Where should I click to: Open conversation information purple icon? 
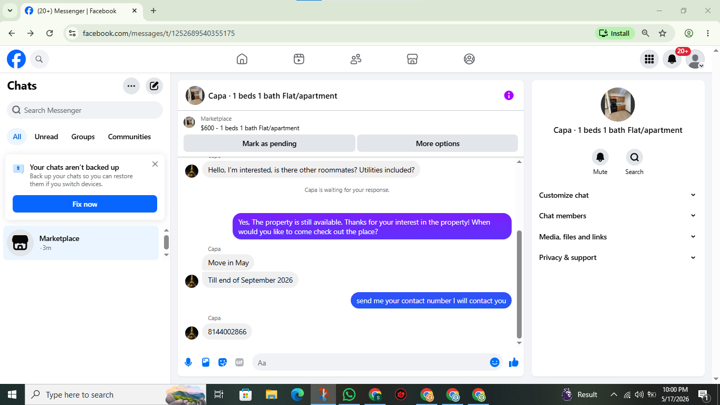(x=508, y=95)
